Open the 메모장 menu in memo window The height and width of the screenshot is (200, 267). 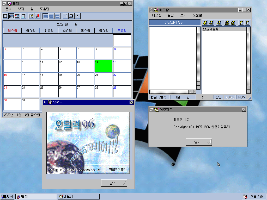[x=157, y=15]
